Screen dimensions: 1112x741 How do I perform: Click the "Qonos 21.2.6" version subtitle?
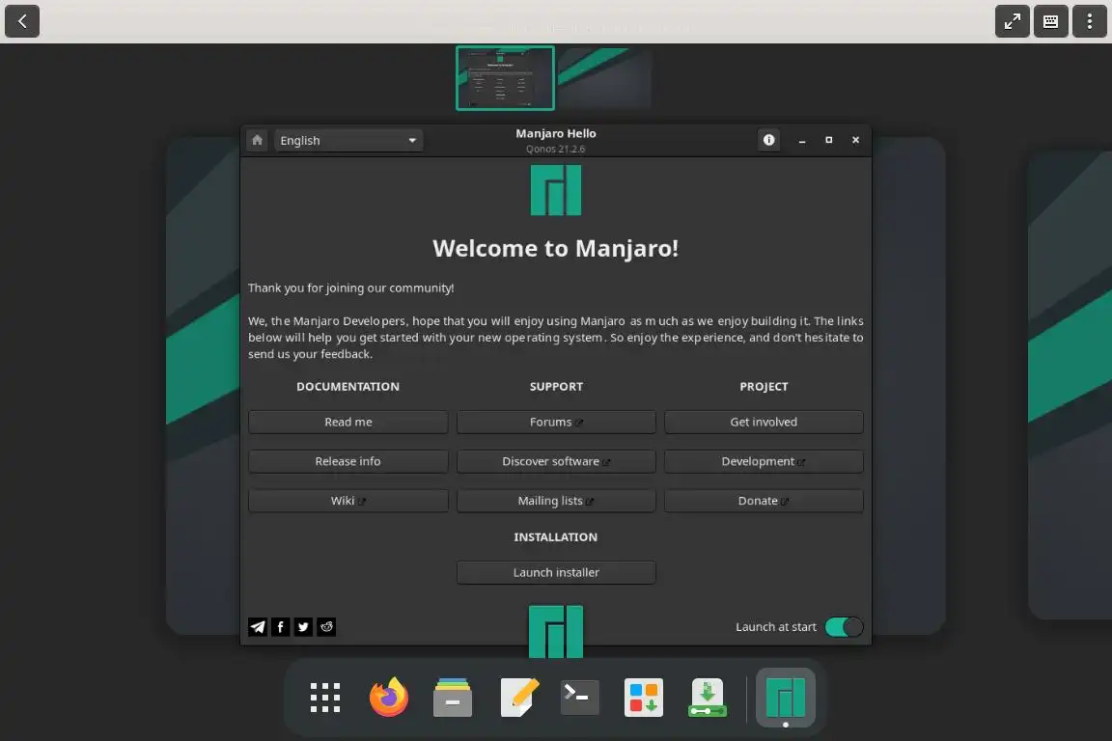point(555,149)
